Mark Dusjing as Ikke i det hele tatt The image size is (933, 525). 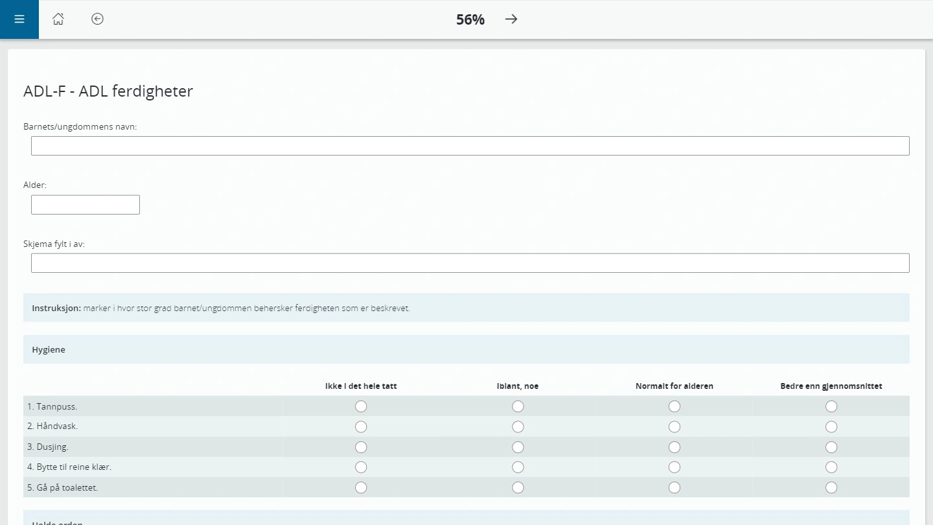(x=361, y=447)
